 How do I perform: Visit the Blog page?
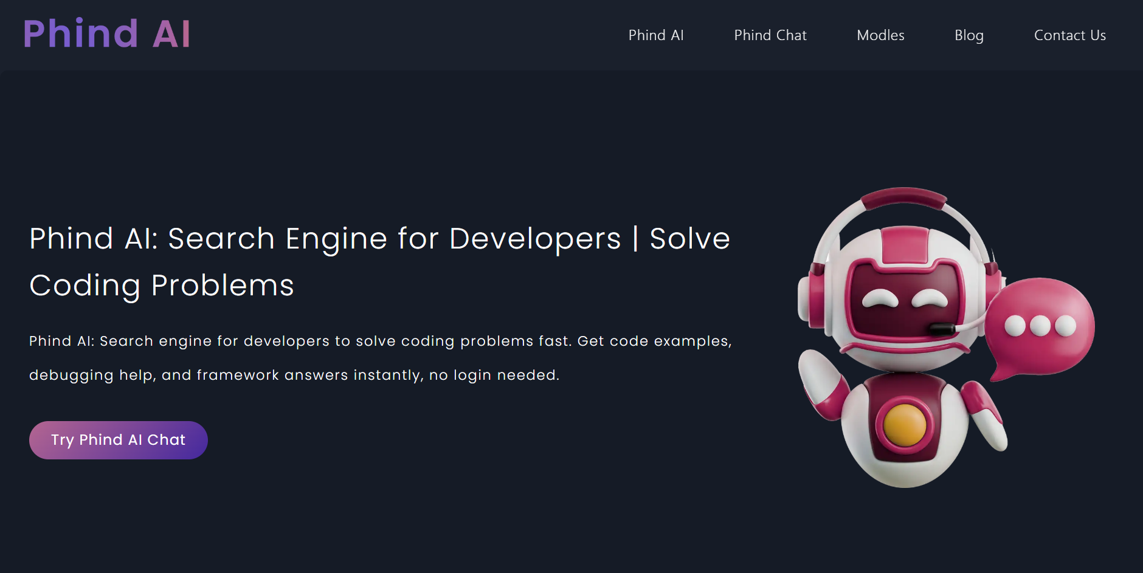tap(969, 35)
